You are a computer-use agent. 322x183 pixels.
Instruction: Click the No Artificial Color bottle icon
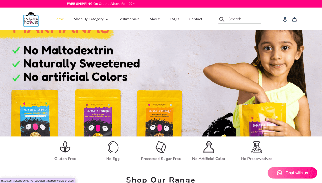pos(209,147)
